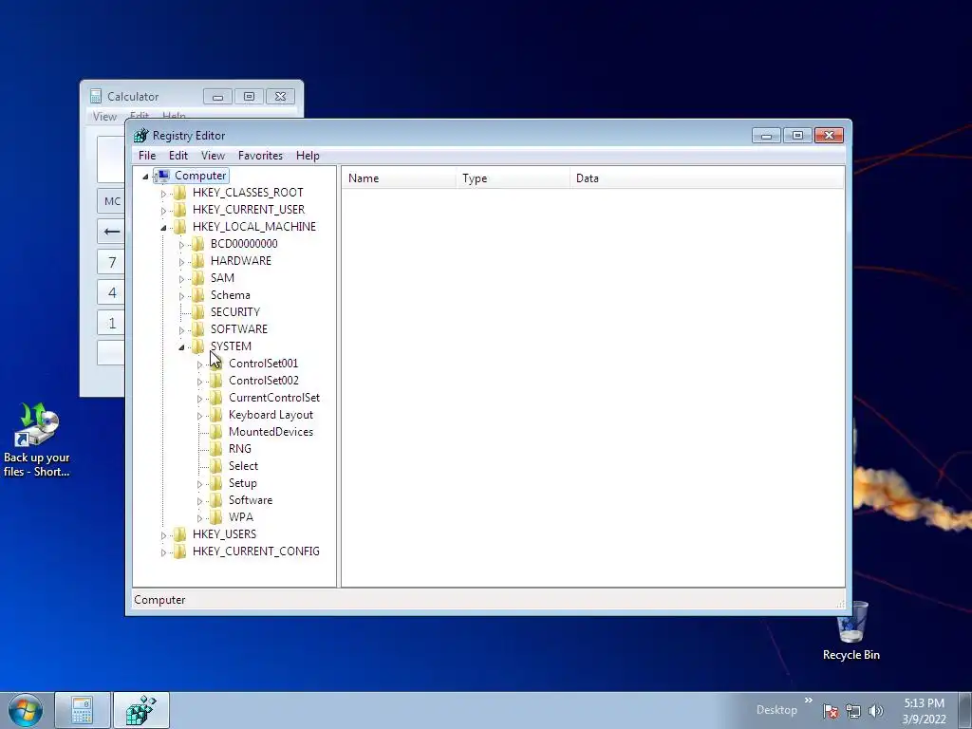Click the Type column header
Screen dimensions: 972x729
coord(513,178)
